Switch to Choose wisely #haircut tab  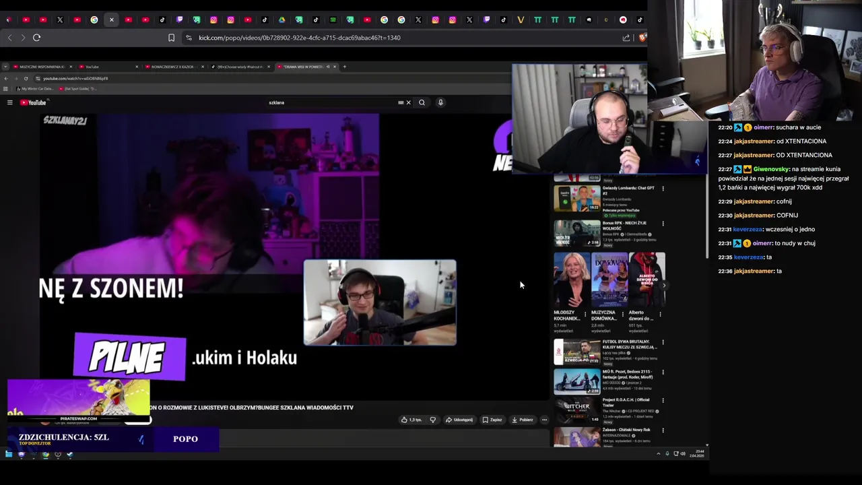239,67
